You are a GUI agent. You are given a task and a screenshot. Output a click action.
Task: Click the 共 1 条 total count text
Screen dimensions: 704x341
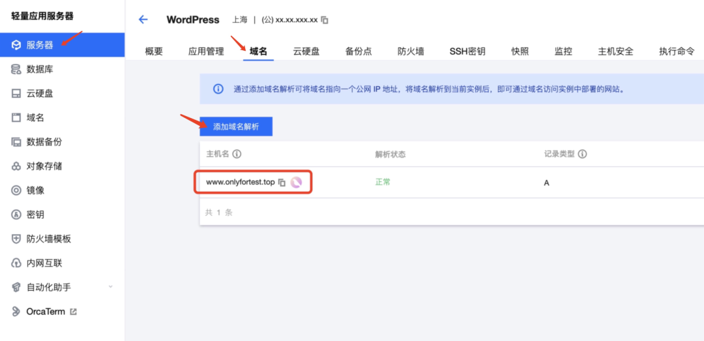218,213
